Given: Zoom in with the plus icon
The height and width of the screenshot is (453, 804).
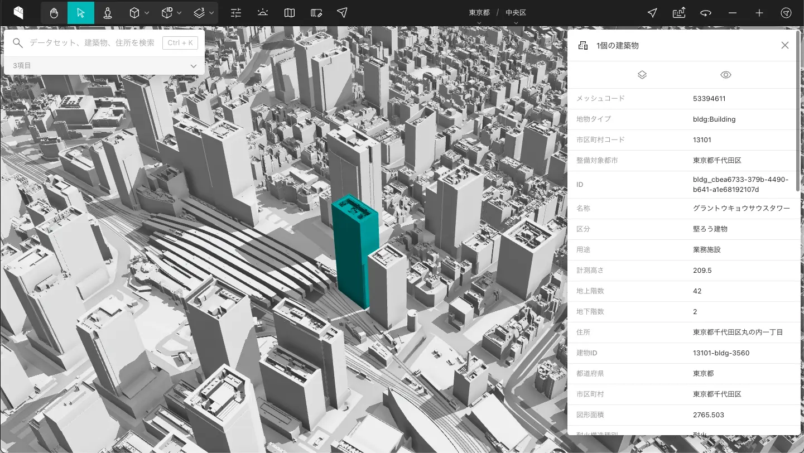Looking at the screenshot, I should pyautogui.click(x=759, y=13).
